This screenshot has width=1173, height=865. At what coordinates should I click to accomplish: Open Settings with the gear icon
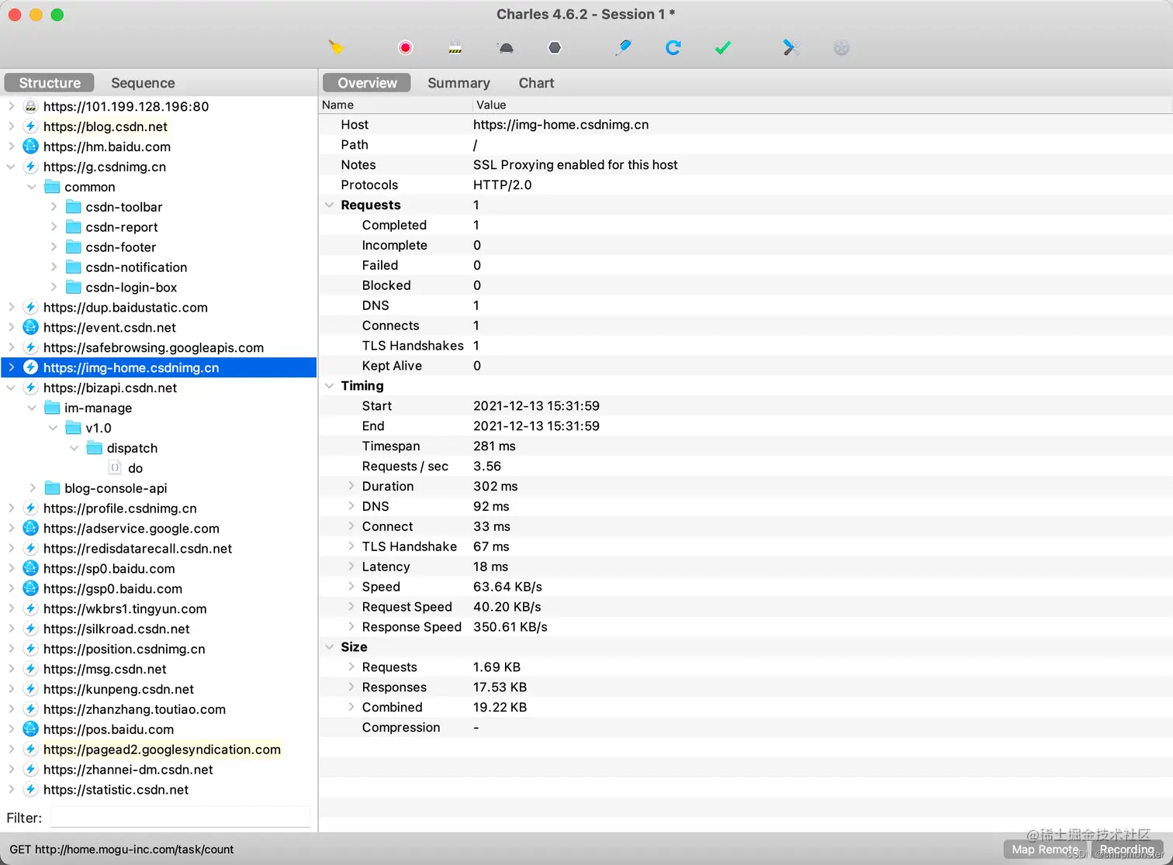(x=842, y=48)
